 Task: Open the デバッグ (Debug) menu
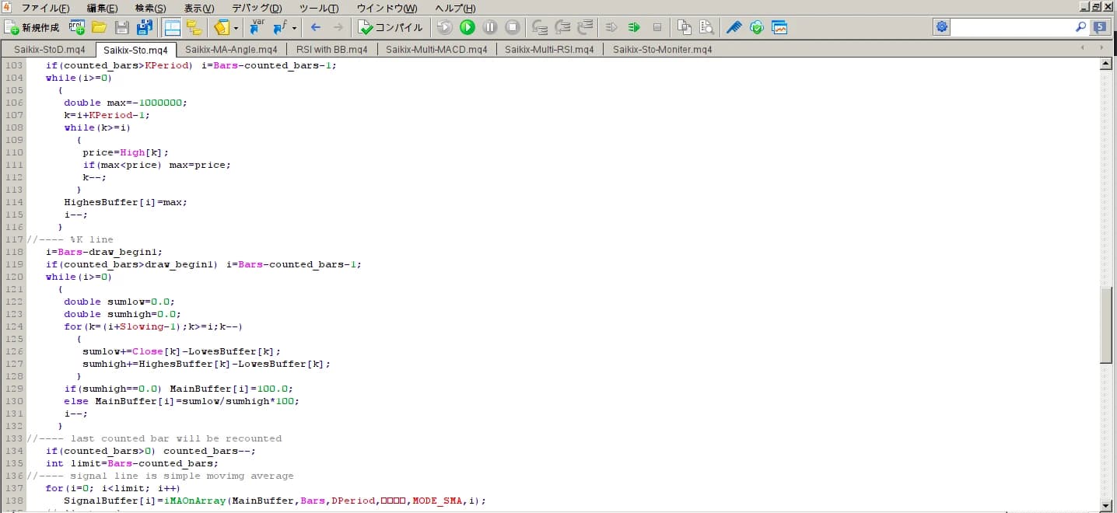[257, 8]
